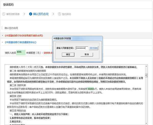Viewport: 153px width, 125px height.
Task: Select step 3 签约成功
Action: 67,14
